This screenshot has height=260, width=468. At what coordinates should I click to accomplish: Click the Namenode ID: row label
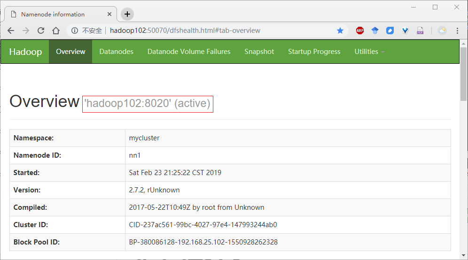37,155
